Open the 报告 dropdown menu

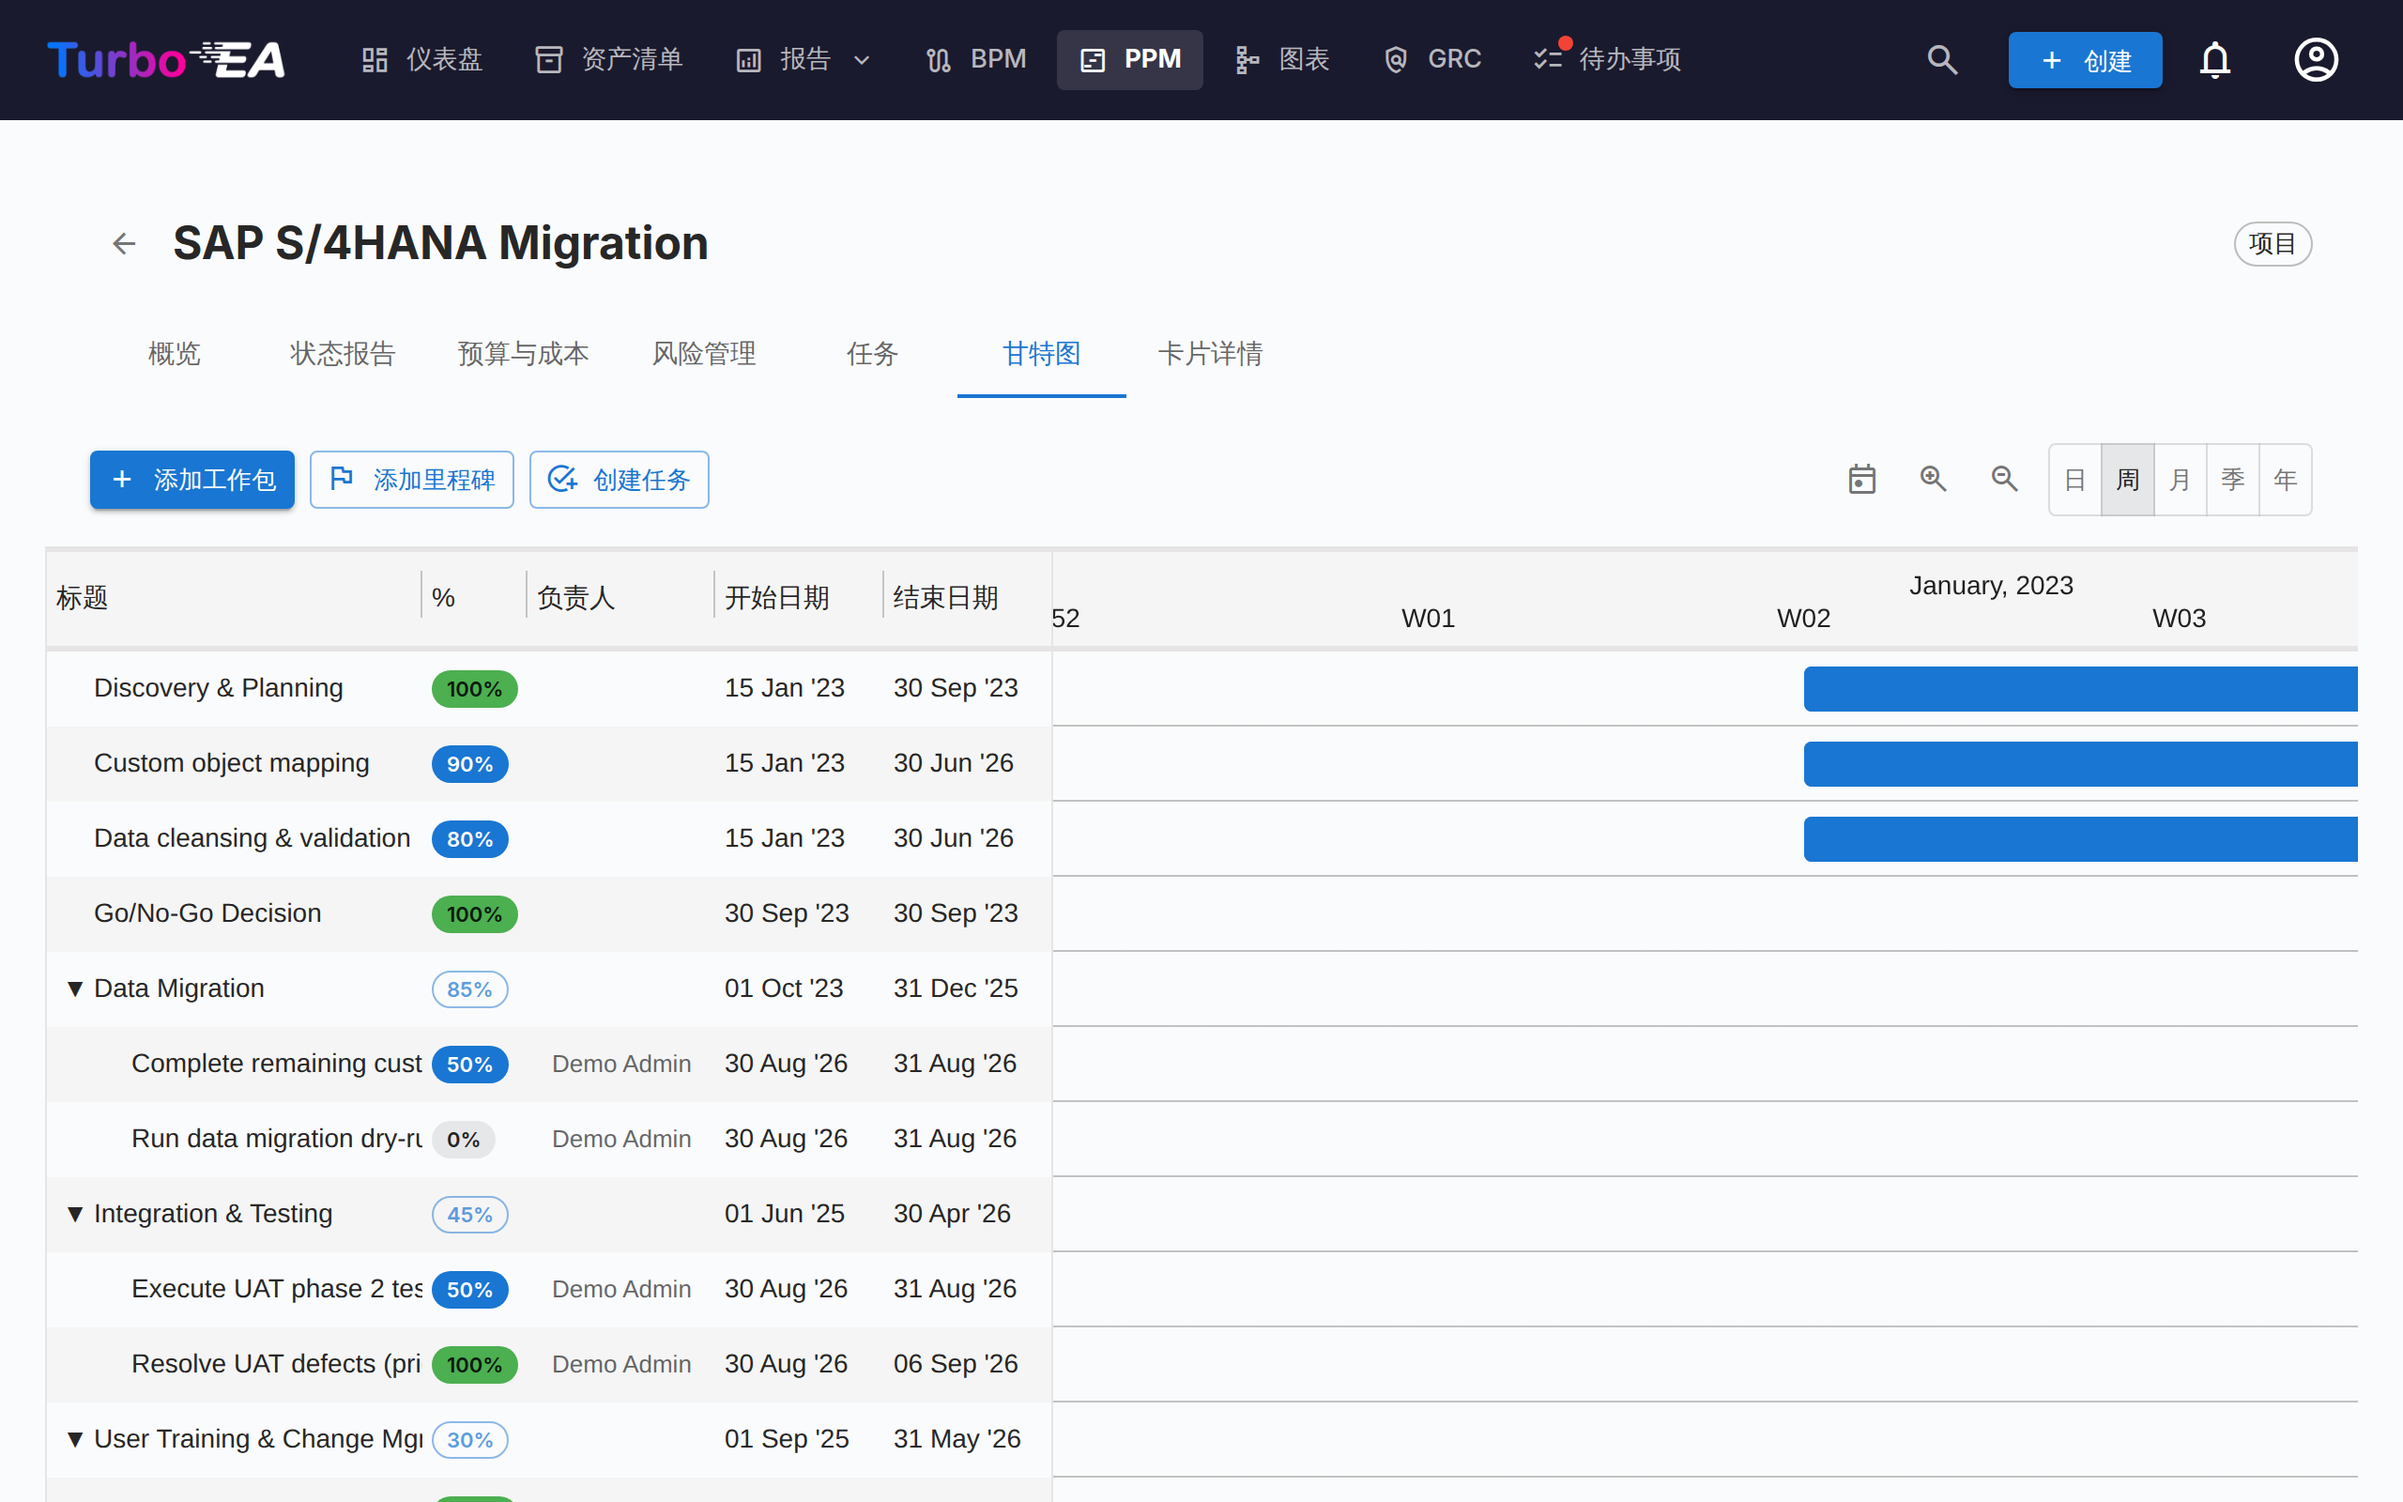point(804,59)
